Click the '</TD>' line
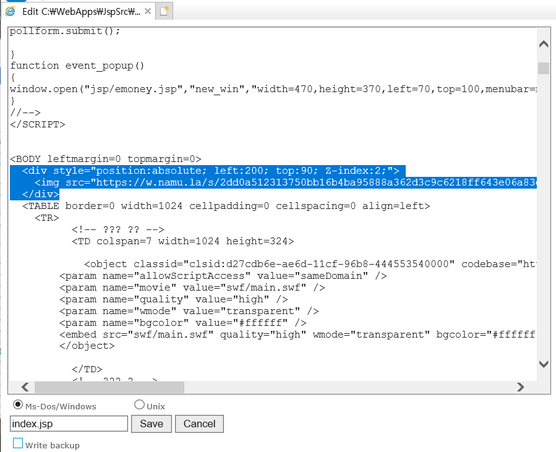The height and width of the screenshot is (452, 556). click(87, 369)
